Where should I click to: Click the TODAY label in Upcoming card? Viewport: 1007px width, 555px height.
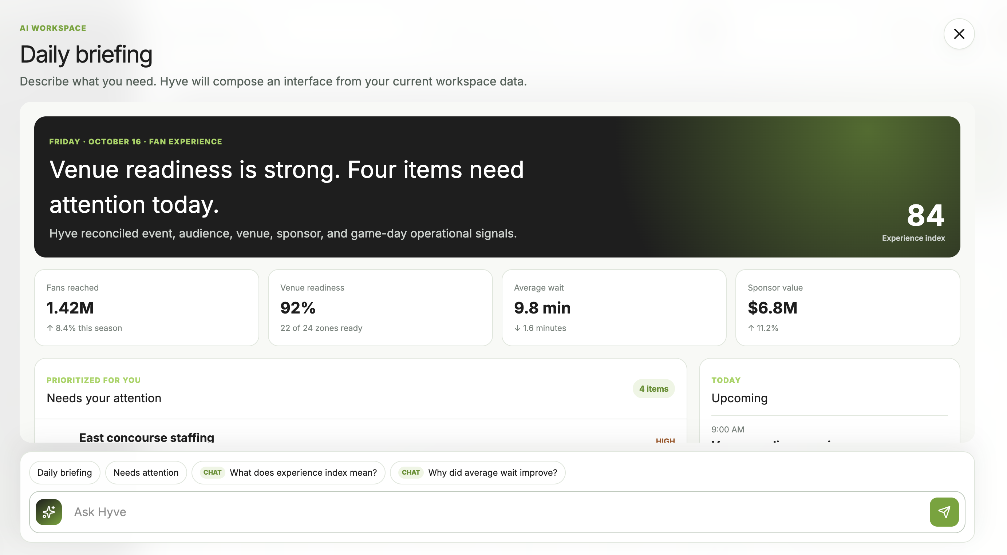(x=726, y=380)
